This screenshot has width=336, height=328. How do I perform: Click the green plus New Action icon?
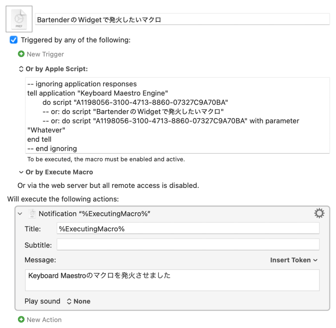tap(21, 319)
